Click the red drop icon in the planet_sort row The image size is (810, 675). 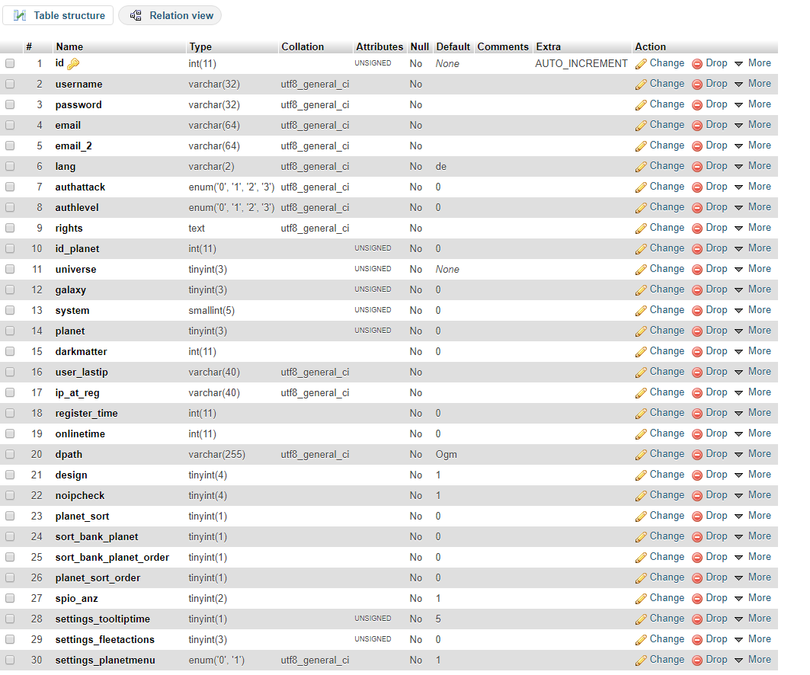(x=697, y=517)
